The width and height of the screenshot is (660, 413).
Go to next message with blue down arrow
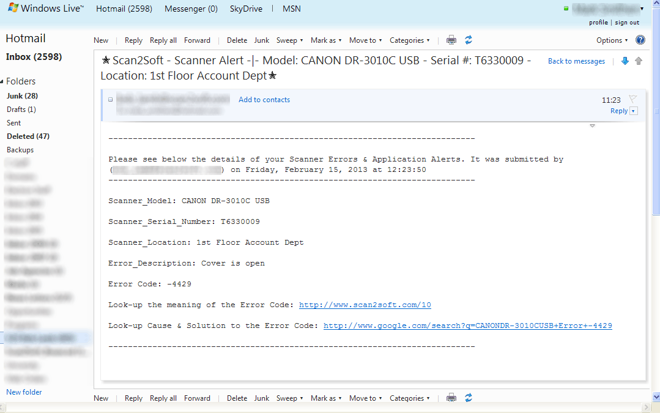[x=625, y=61]
